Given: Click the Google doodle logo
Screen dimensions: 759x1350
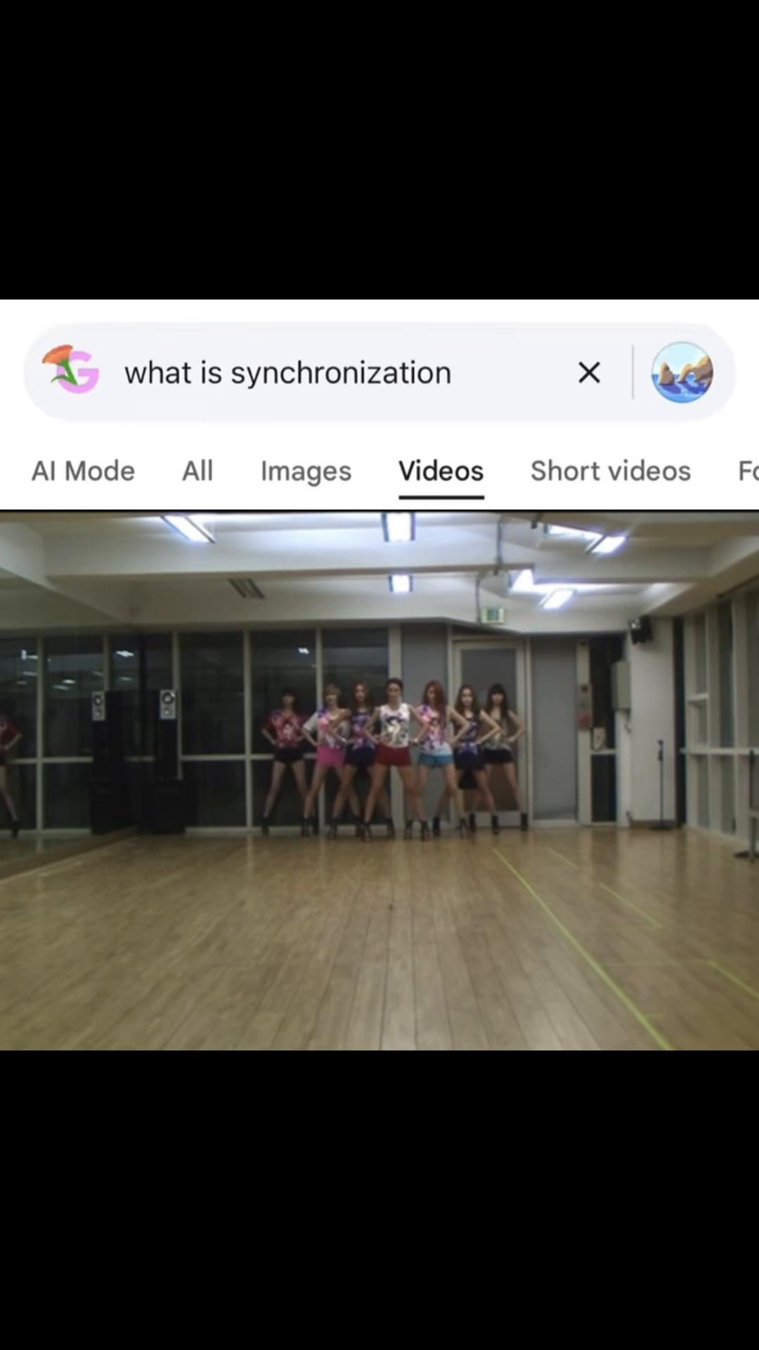Looking at the screenshot, I should point(71,370).
